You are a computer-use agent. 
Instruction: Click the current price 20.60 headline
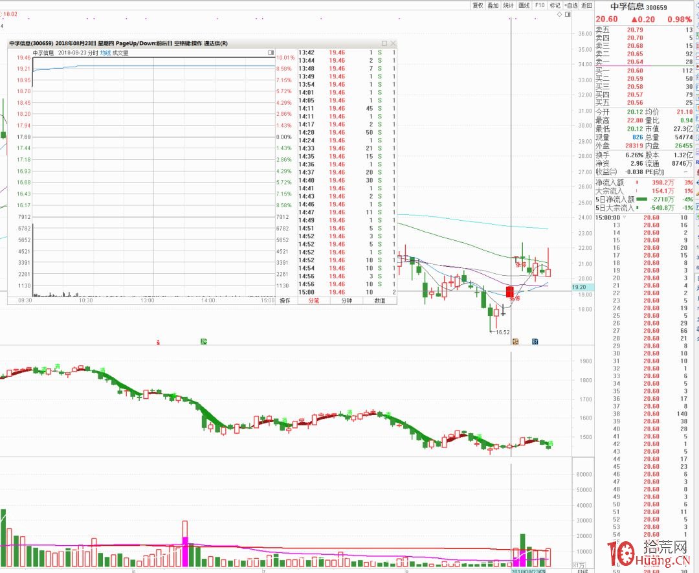tap(606, 19)
